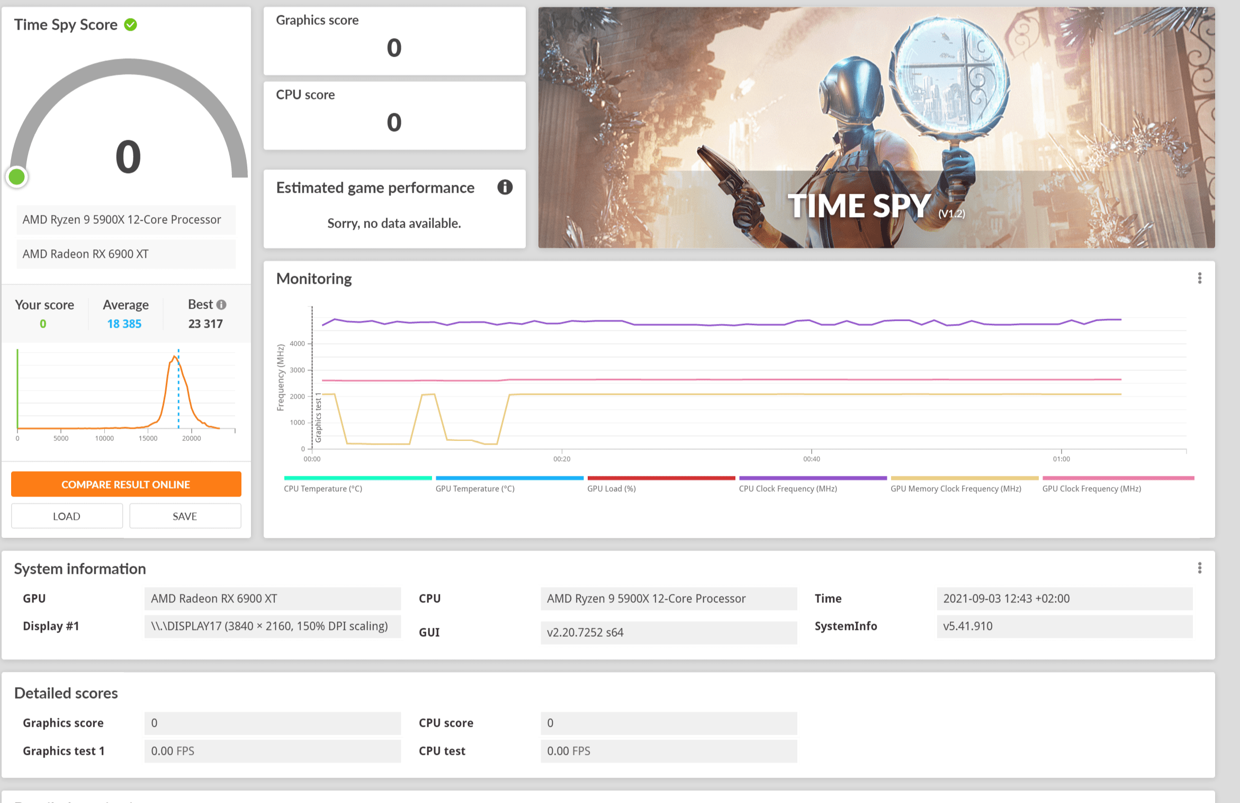
Task: Click the score distribution chart
Action: 126,396
